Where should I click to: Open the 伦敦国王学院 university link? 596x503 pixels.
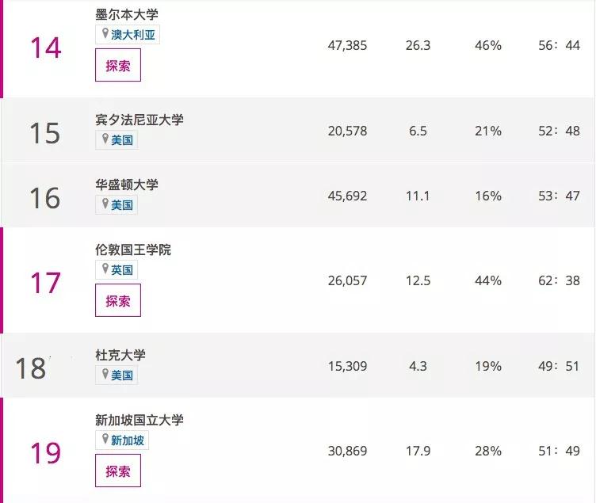tap(133, 250)
